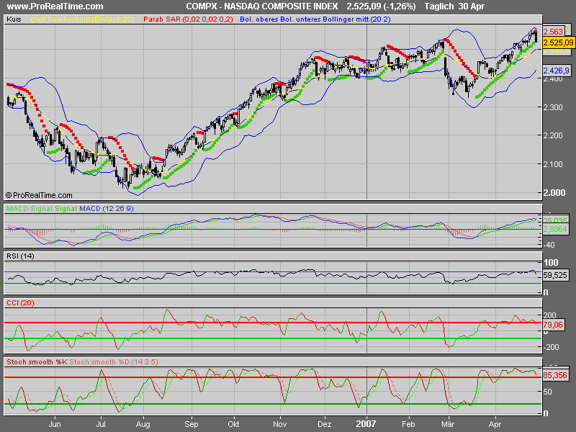Screen dimensions: 576x432
Task: Click the -40 MACD axis label
Action: 549,245
